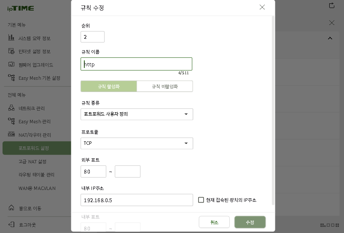Click the 네트워크 관리 network icon
This screenshot has height=233, width=344.
pyautogui.click(x=11, y=108)
